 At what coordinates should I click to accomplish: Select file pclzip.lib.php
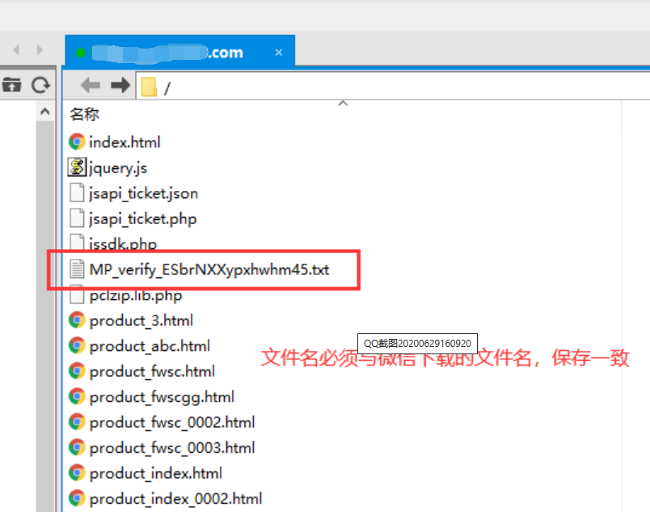tap(136, 295)
